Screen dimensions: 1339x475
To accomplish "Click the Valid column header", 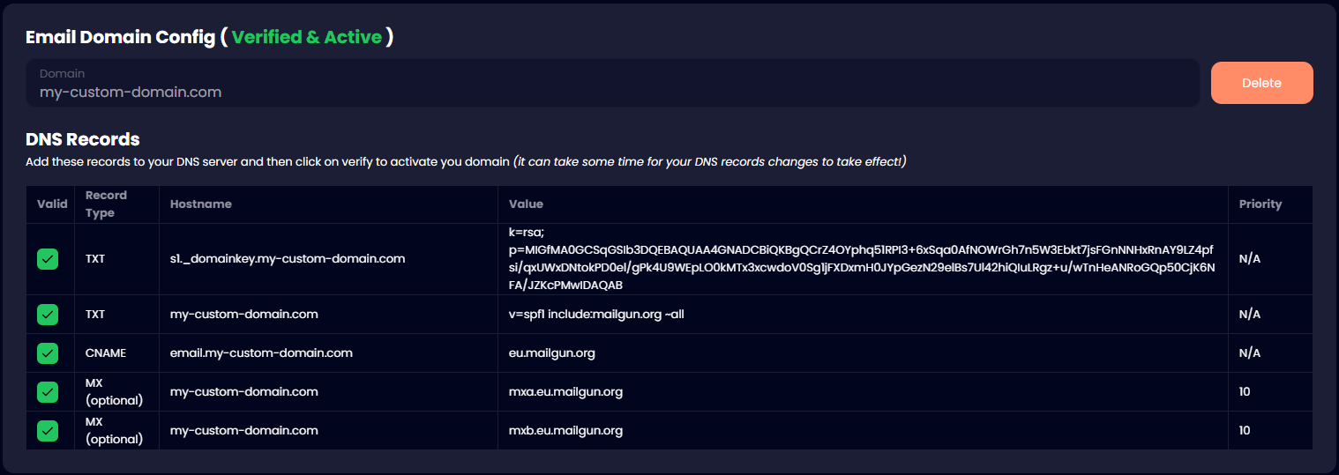I will (51, 204).
